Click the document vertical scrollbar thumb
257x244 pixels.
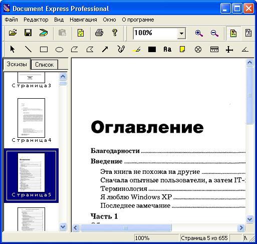pyautogui.click(x=249, y=95)
